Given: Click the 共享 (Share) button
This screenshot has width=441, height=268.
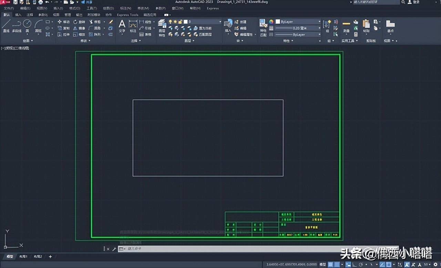Looking at the screenshot, I should pos(86,2).
